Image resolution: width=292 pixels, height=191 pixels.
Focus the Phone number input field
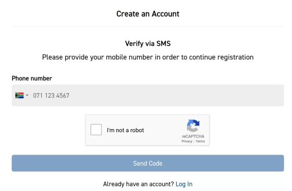pos(148,95)
